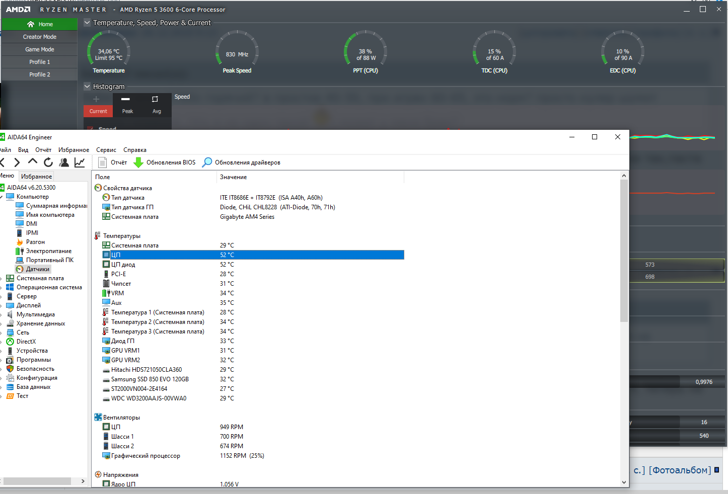The width and height of the screenshot is (728, 494).
Task: Select Дисплей tree node
Action: 29,305
